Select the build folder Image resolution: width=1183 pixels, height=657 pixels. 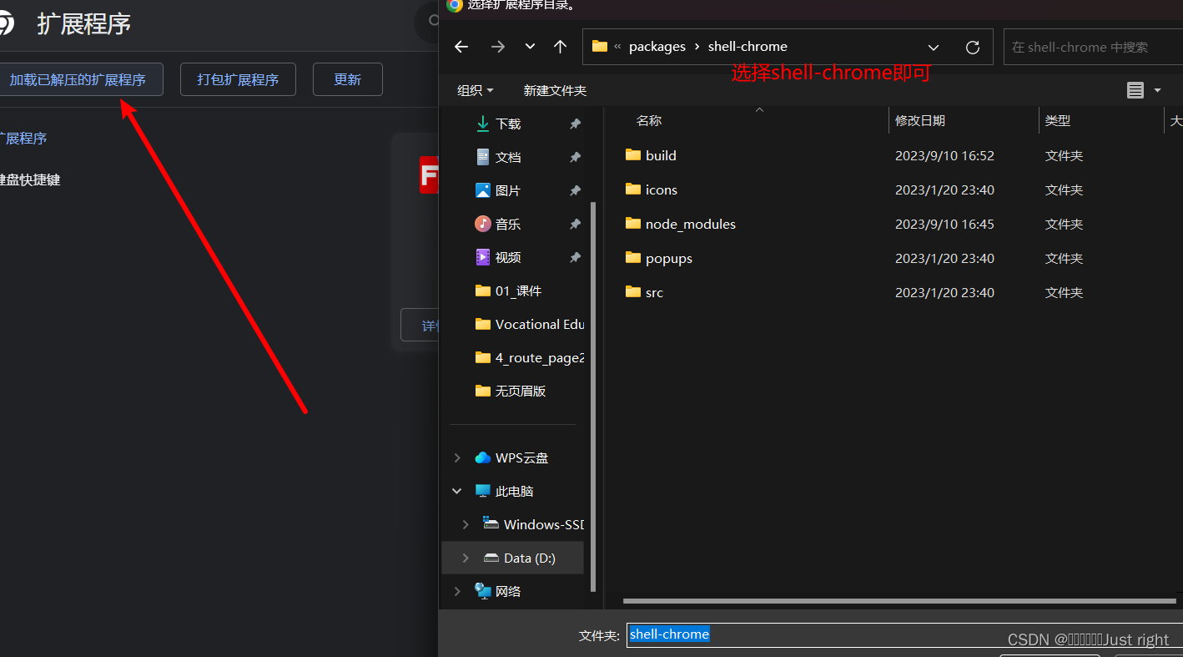[x=651, y=155]
